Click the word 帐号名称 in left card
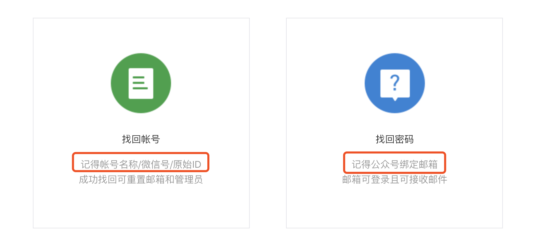 pos(119,165)
